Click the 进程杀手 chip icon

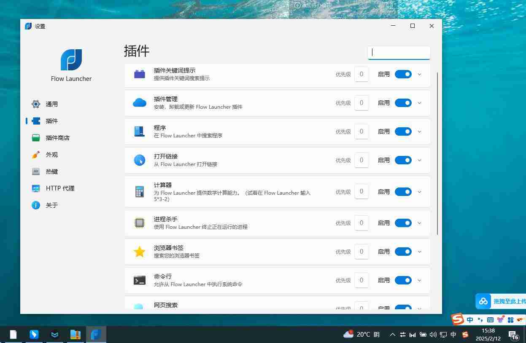tap(139, 223)
